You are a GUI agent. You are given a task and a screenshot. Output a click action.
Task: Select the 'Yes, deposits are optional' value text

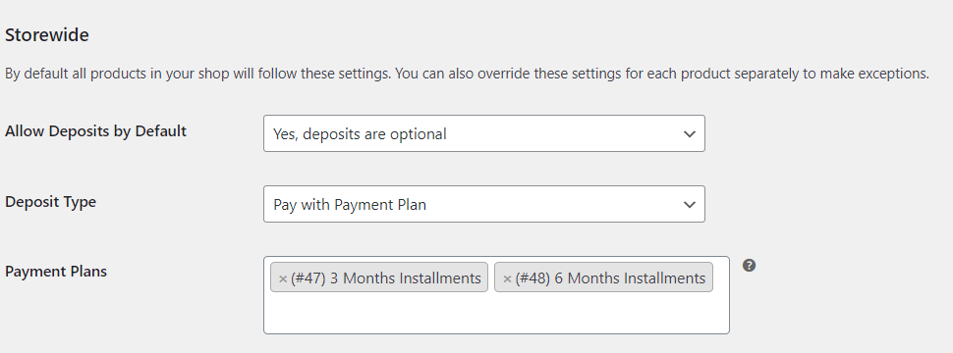360,134
